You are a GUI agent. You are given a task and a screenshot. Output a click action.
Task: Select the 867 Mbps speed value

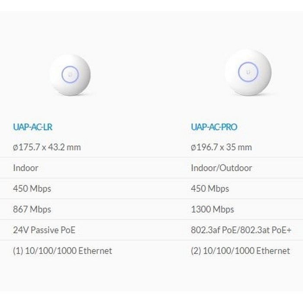[32, 210]
